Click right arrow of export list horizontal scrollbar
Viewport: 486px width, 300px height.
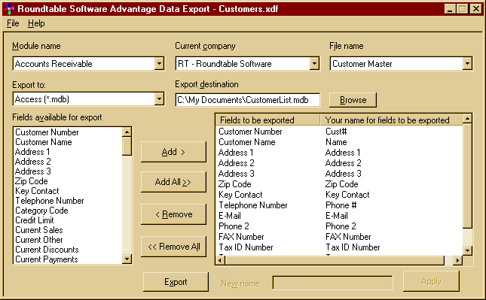[457, 260]
